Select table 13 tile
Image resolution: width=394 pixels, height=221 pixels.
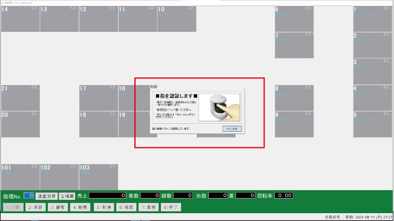pos(59,19)
